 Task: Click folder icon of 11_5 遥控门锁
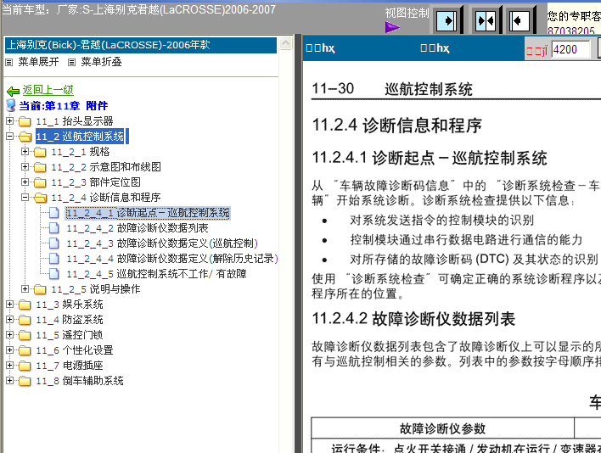[x=25, y=335]
